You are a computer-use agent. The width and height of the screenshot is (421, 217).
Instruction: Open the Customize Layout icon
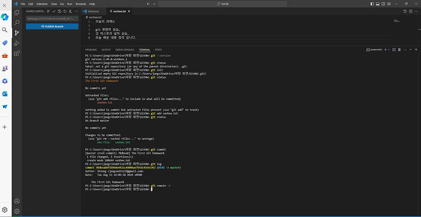[x=389, y=4]
